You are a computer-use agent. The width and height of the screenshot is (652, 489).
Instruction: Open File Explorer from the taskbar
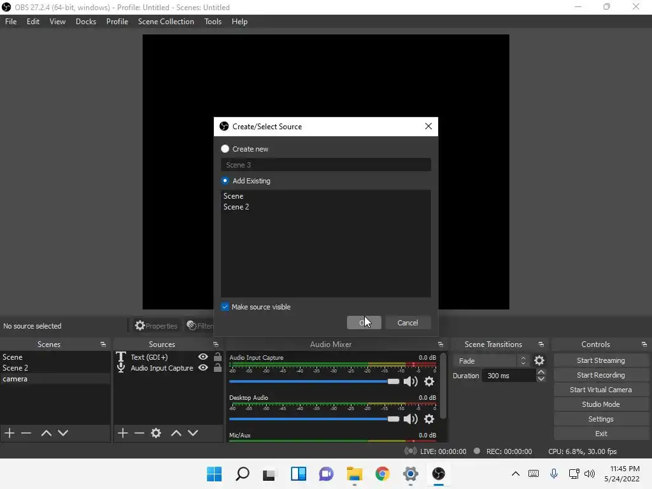pyautogui.click(x=354, y=474)
